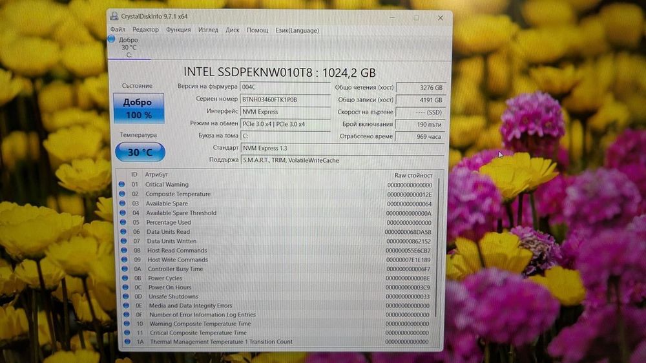
Task: Open the Изглед menu
Action: point(208,30)
